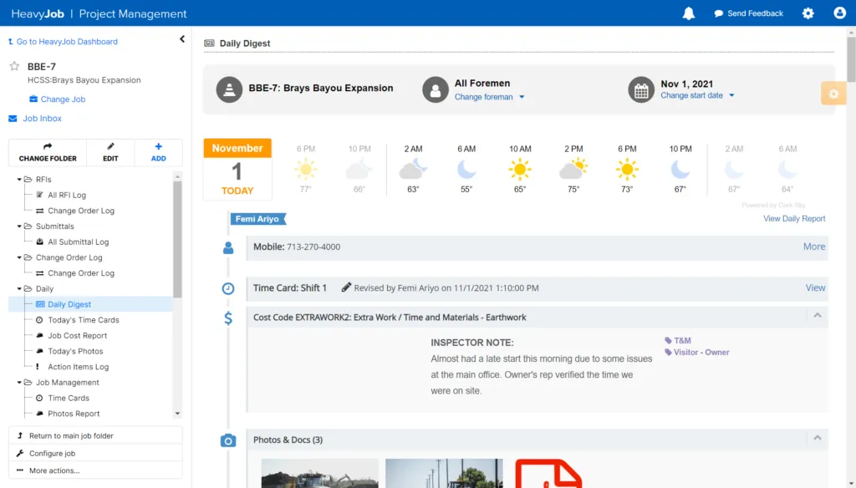The height and width of the screenshot is (488, 856).
Task: Toggle the favorite star for BBE-7
Action: (15, 66)
